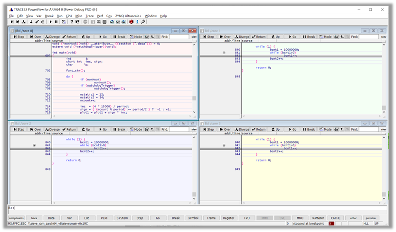Click the breakpoint marker at line 841 in core 3
Viewport: 396px width, 232px height.
224,145
